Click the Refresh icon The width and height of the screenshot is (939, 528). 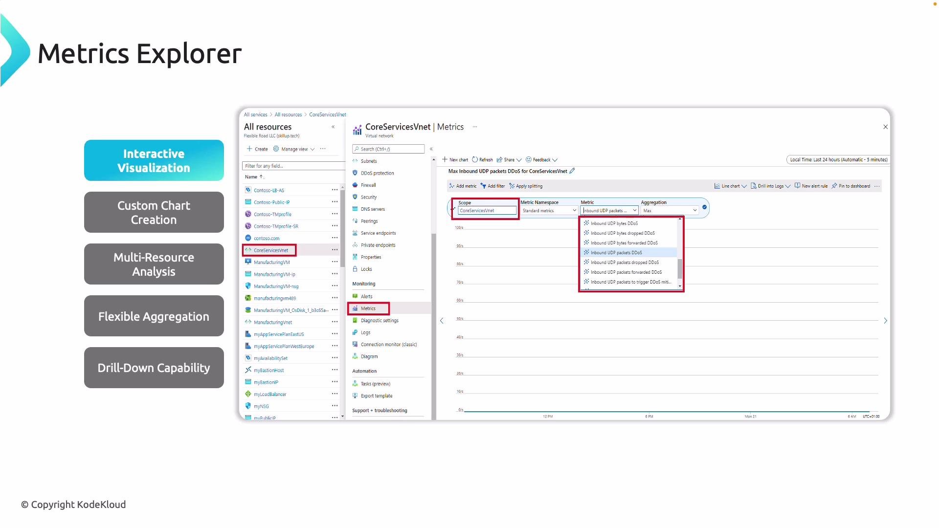pyautogui.click(x=475, y=159)
